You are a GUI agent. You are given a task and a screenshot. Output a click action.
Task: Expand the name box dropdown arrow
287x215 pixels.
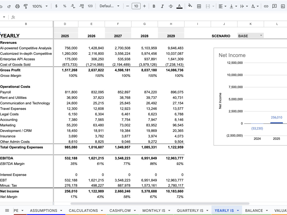click(4, 17)
